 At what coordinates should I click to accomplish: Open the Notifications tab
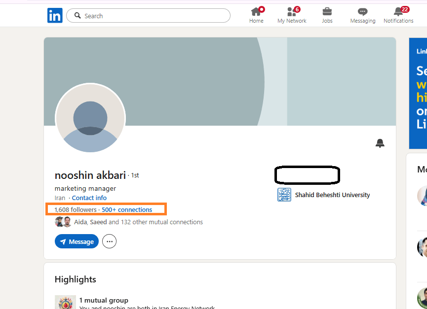pyautogui.click(x=398, y=15)
